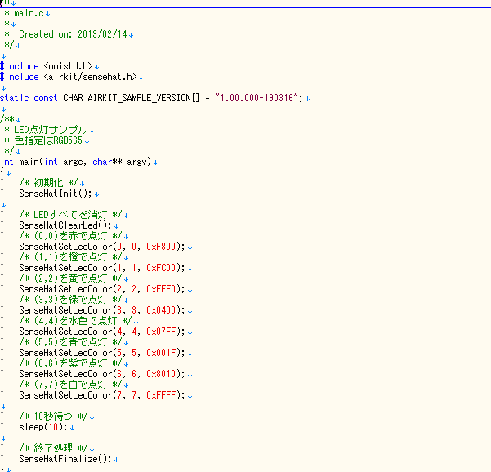The width and height of the screenshot is (491, 472).
Task: Click the 0x0400 green color value
Action: click(164, 310)
